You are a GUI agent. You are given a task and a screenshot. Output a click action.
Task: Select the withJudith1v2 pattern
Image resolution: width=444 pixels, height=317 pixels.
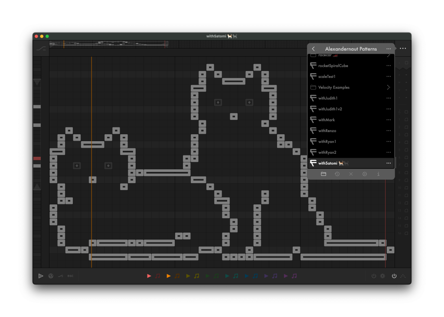tap(330, 109)
